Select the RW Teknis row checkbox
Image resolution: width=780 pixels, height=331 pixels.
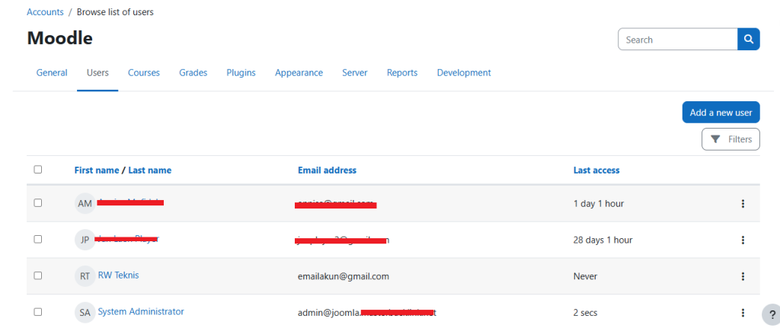click(38, 275)
